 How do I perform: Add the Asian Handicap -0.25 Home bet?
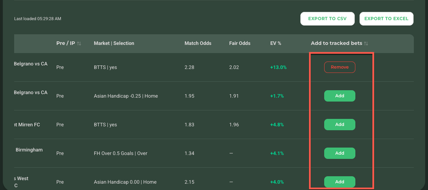click(x=339, y=96)
